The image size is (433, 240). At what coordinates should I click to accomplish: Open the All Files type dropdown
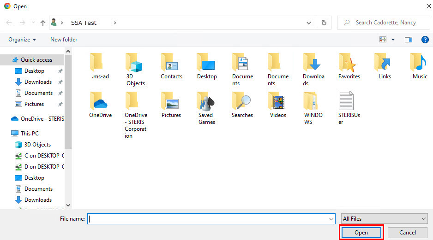point(385,219)
